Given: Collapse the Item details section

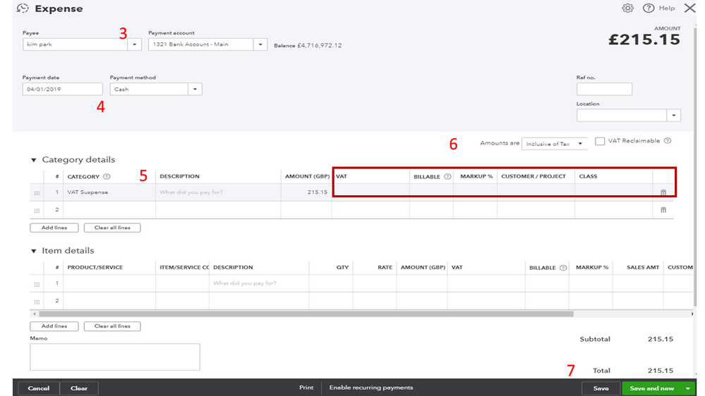Looking at the screenshot, I should (33, 251).
